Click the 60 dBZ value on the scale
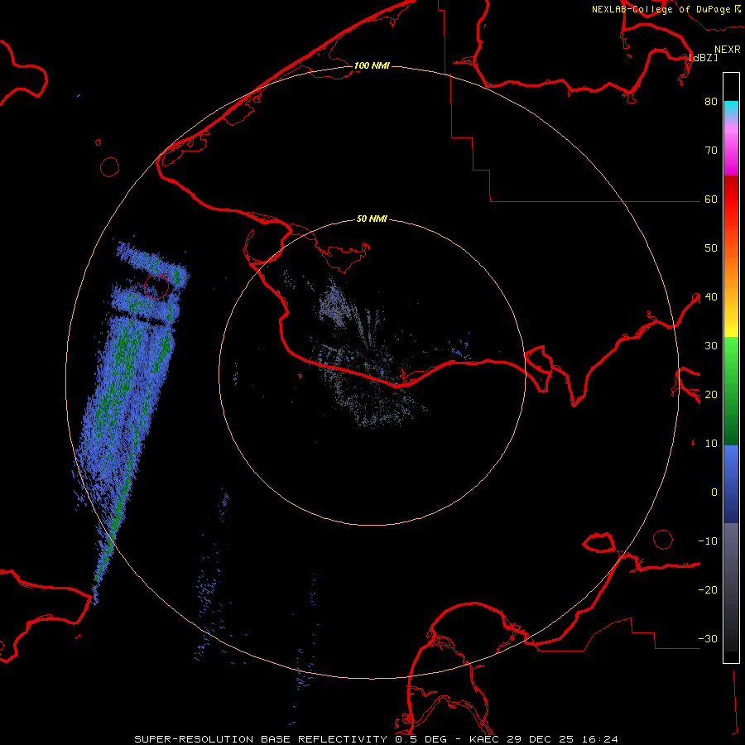 point(711,199)
